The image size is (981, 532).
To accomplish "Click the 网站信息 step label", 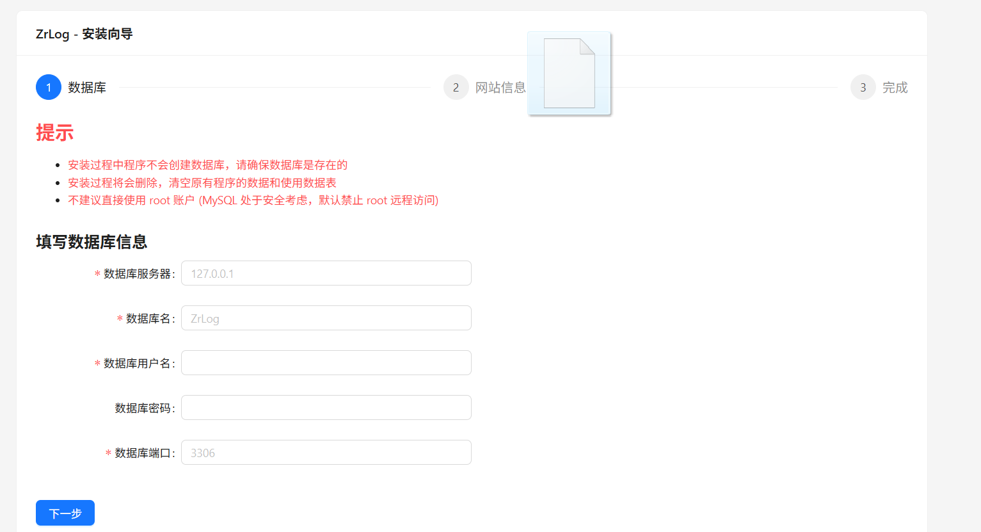I will coord(500,88).
